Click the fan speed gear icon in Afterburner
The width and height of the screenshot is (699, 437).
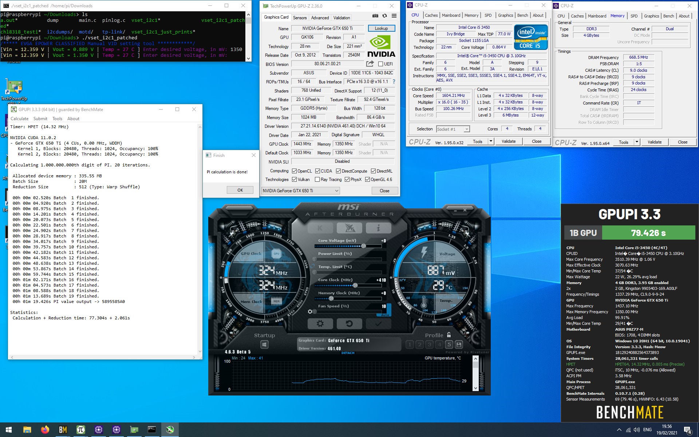click(x=310, y=312)
